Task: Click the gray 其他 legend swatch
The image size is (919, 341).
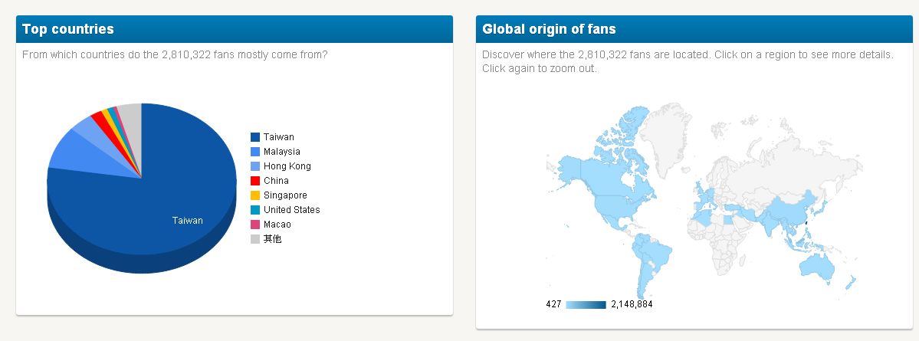Action: [x=255, y=239]
